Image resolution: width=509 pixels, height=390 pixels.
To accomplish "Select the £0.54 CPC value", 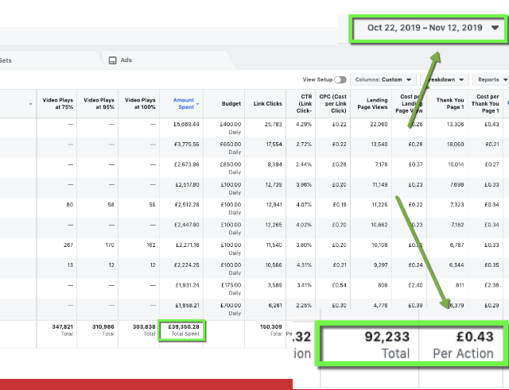I will click(340, 285).
